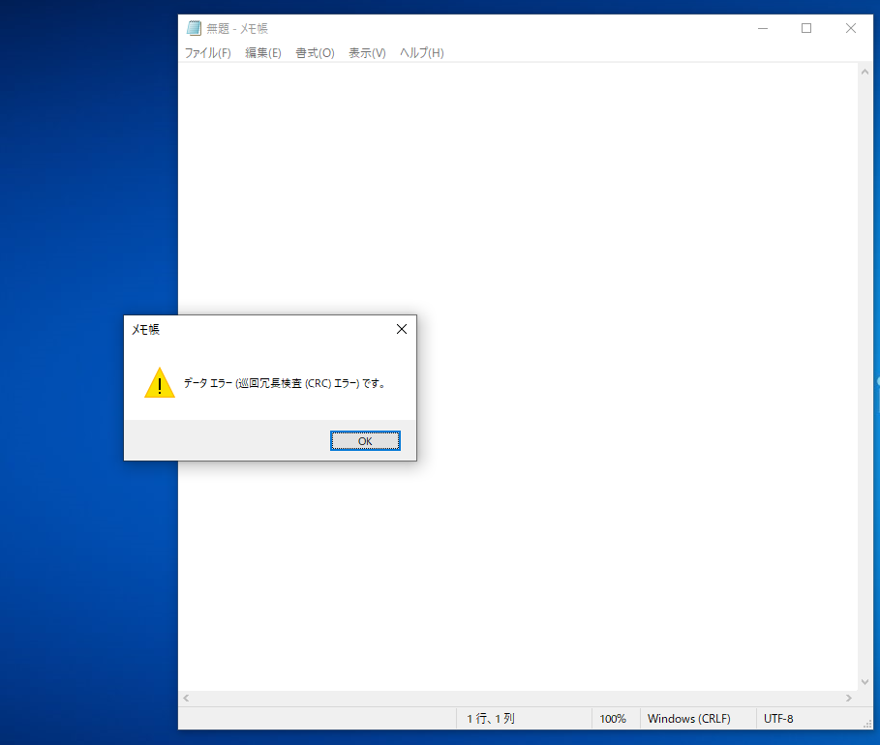Click the データ エラー message text

[285, 383]
